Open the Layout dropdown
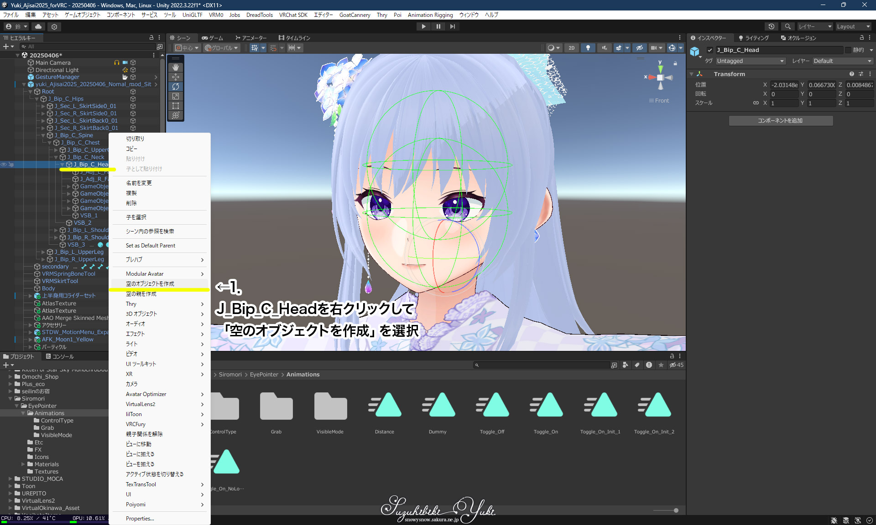Image resolution: width=876 pixels, height=525 pixels. tap(853, 26)
